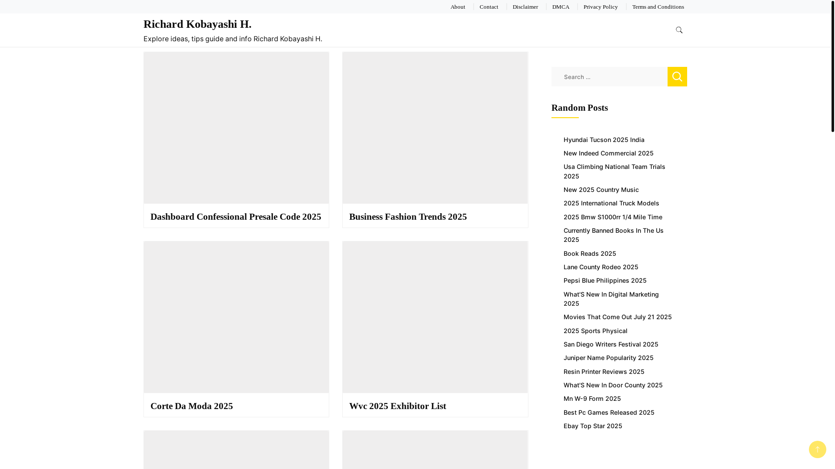
Task: Click the page vertical scrollbar thumb
Action: click(833, 66)
